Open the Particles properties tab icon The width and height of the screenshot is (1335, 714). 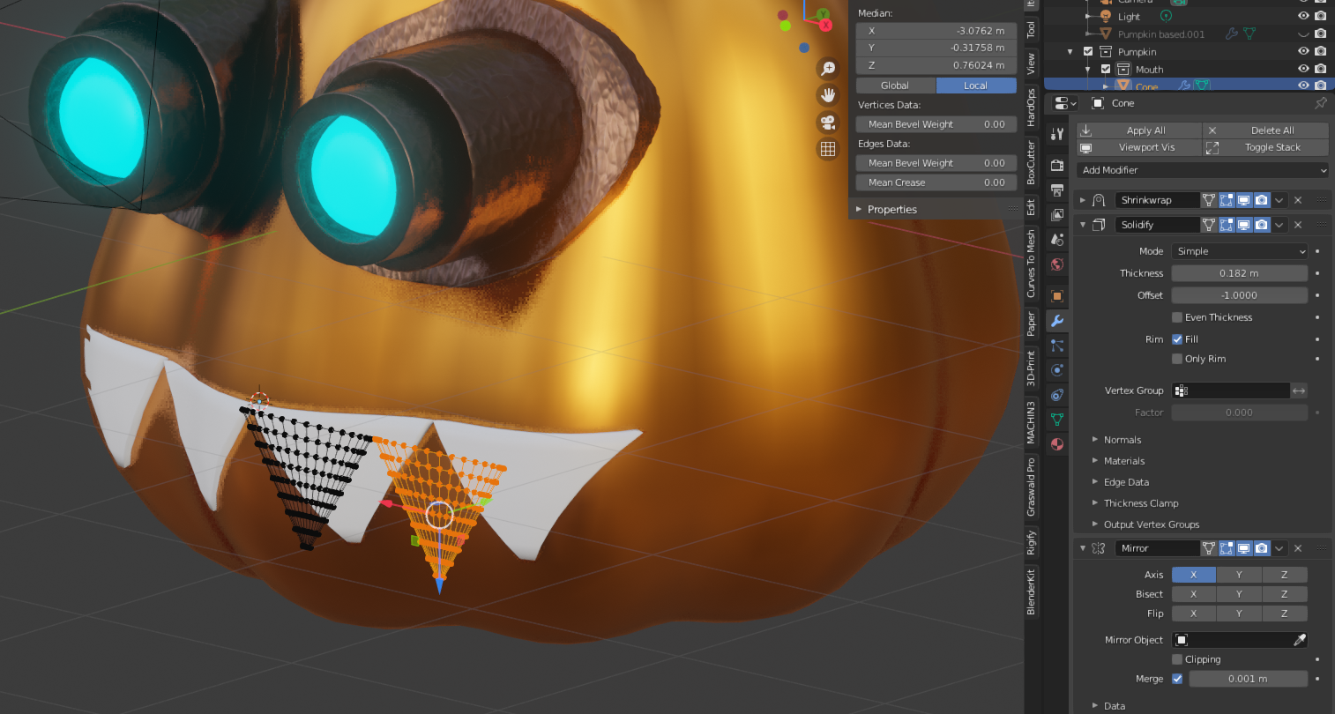click(1057, 346)
